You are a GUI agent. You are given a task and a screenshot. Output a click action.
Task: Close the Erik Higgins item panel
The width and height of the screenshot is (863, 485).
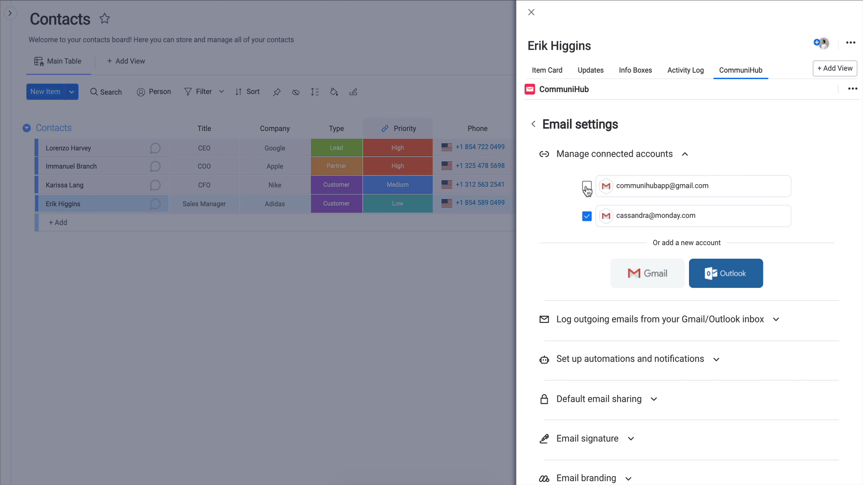(531, 12)
